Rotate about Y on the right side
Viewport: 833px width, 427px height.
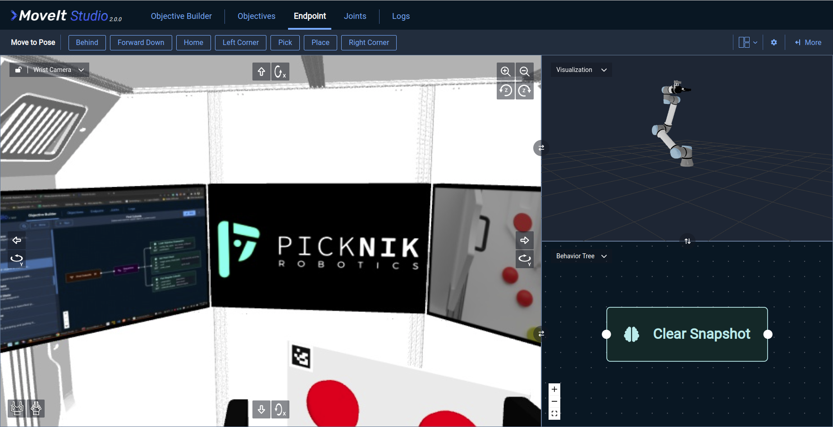tap(525, 259)
